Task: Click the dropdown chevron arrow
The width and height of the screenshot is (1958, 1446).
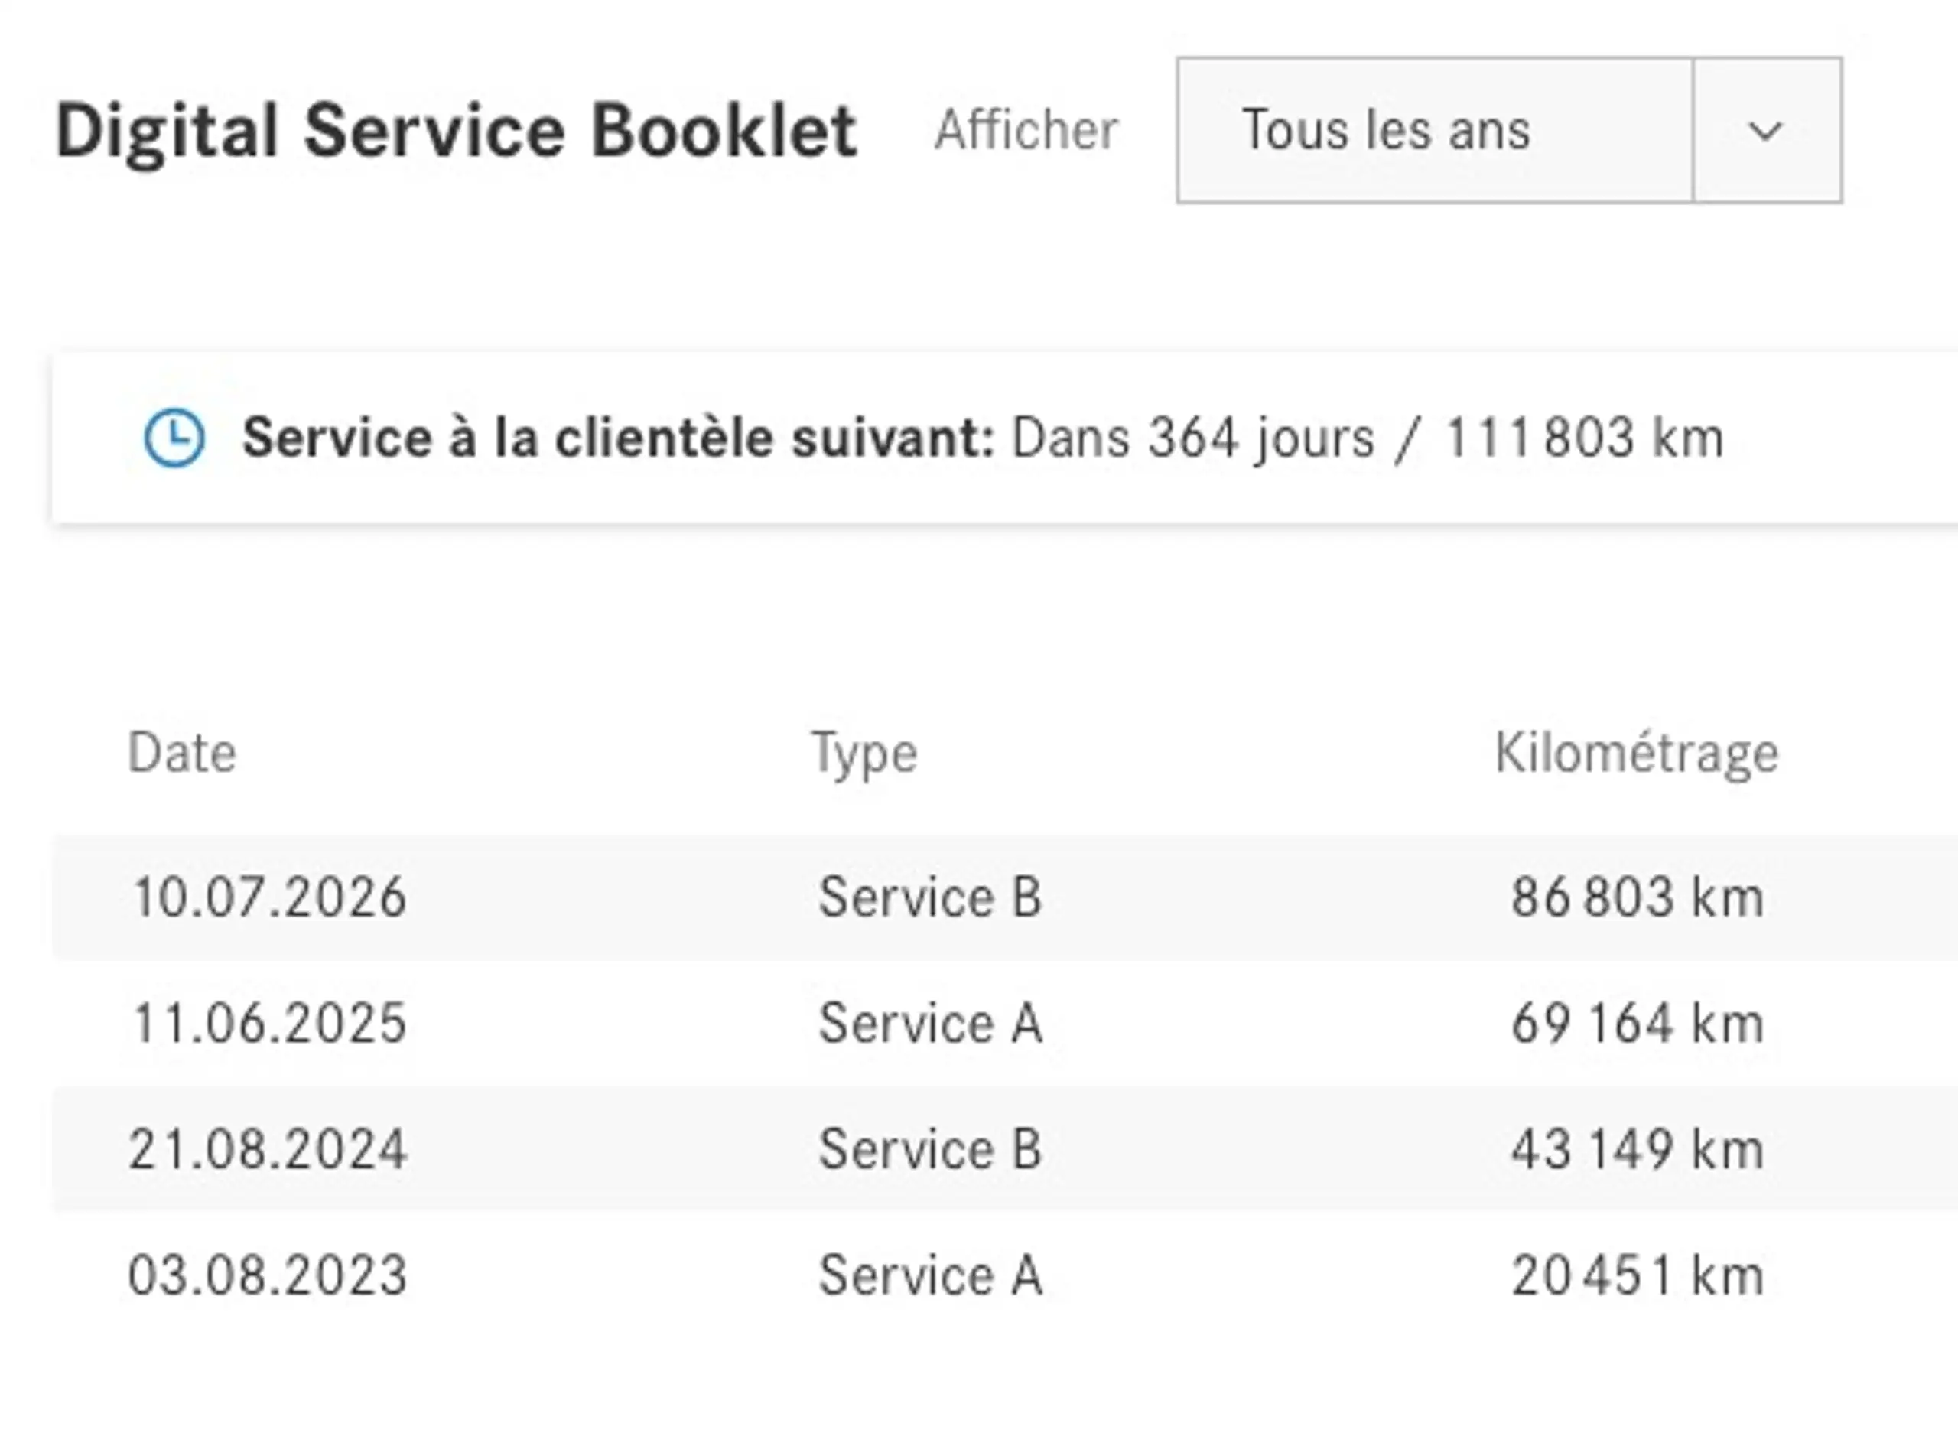Action: [x=1765, y=132]
